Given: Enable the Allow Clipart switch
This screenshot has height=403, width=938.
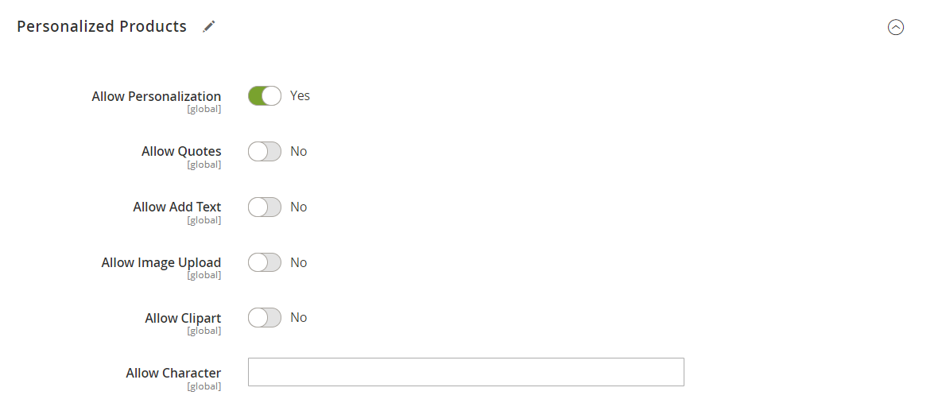Looking at the screenshot, I should (x=265, y=317).
